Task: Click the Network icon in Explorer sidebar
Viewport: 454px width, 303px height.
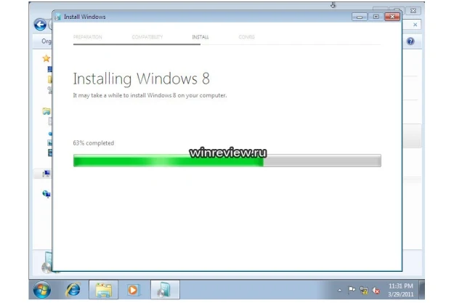Action: coord(46,194)
